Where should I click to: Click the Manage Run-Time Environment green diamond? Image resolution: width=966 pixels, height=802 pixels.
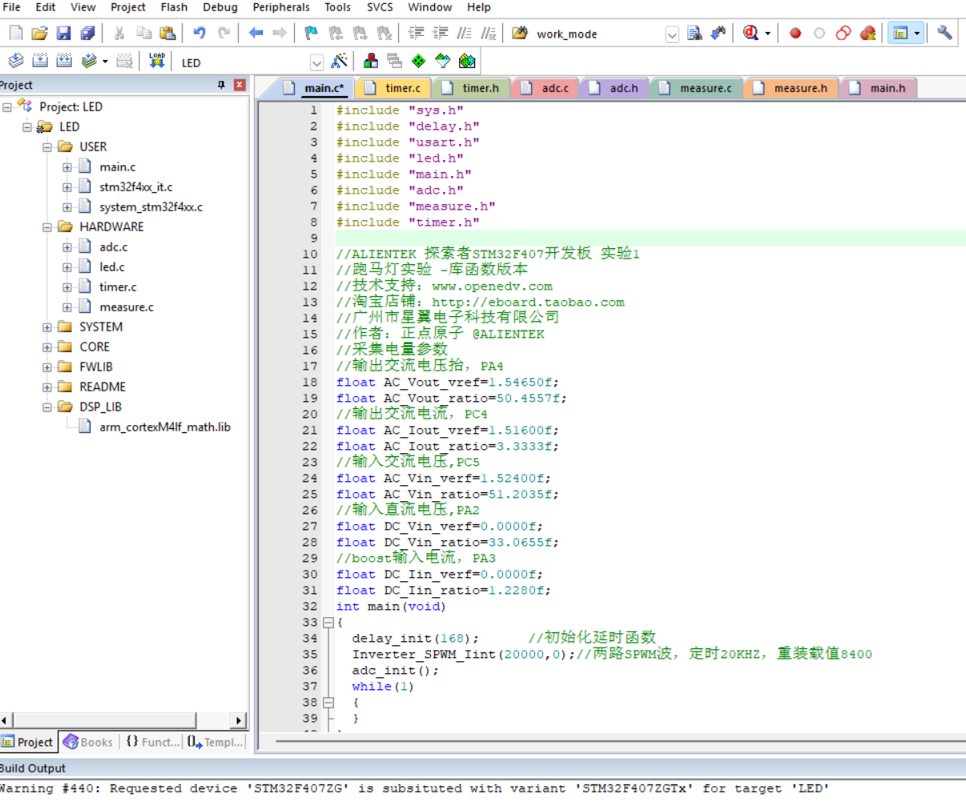coord(418,62)
